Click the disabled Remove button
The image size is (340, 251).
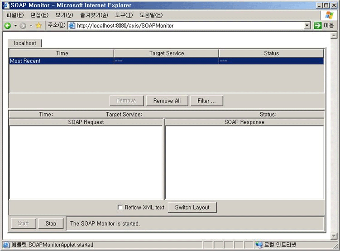click(x=126, y=101)
